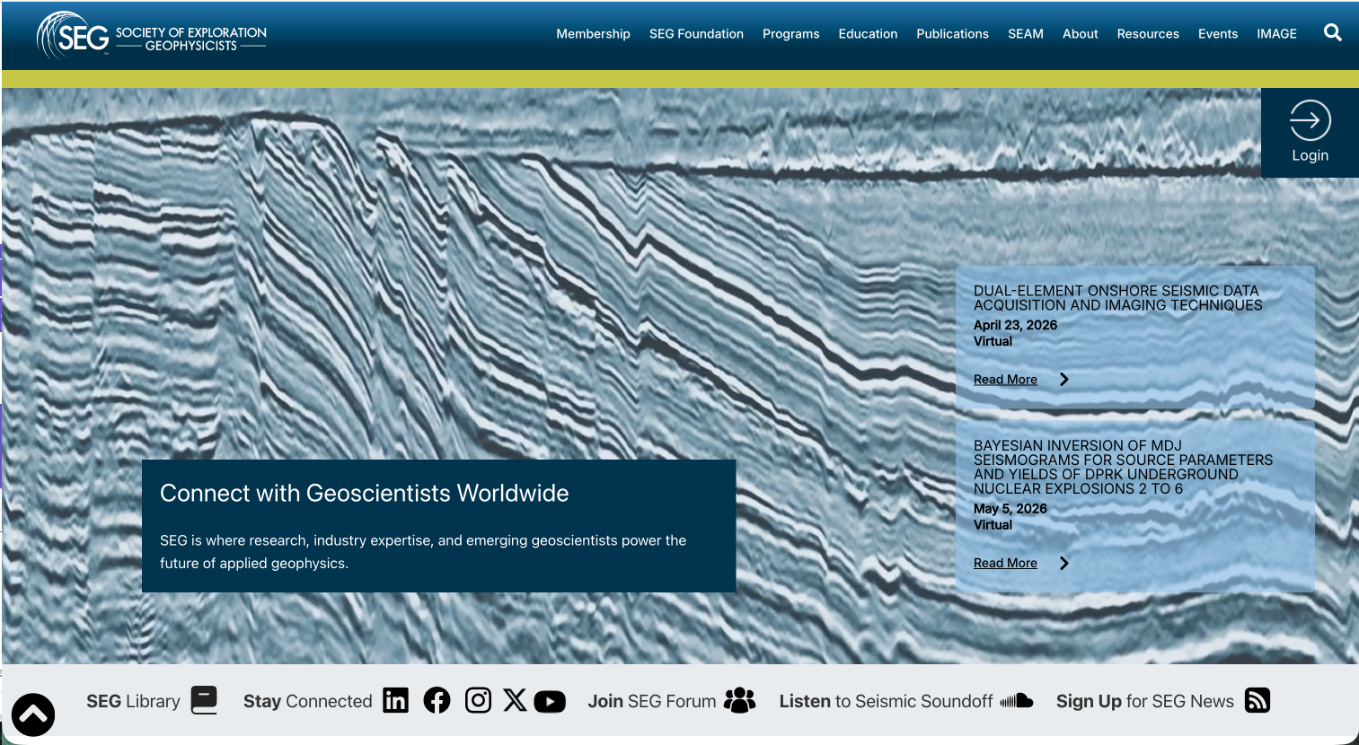Image resolution: width=1359 pixels, height=745 pixels.
Task: Click the Login arrow button
Action: click(x=1310, y=131)
